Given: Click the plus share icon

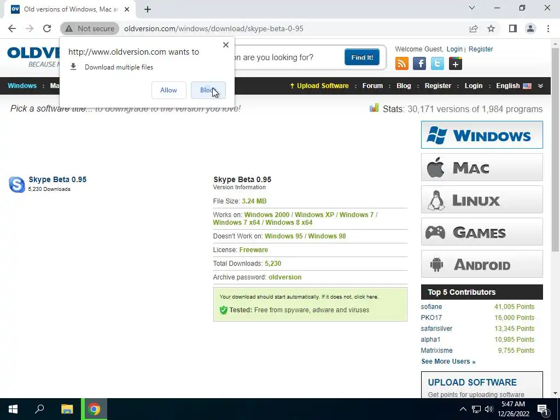Looking at the screenshot, I should 456,63.
